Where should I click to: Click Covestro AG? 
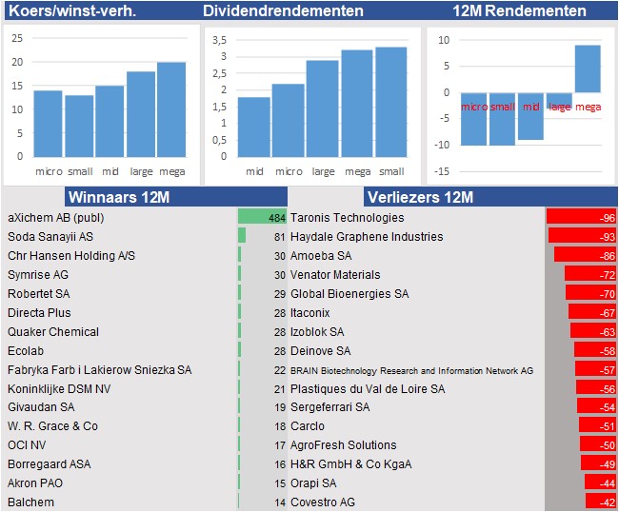[323, 502]
